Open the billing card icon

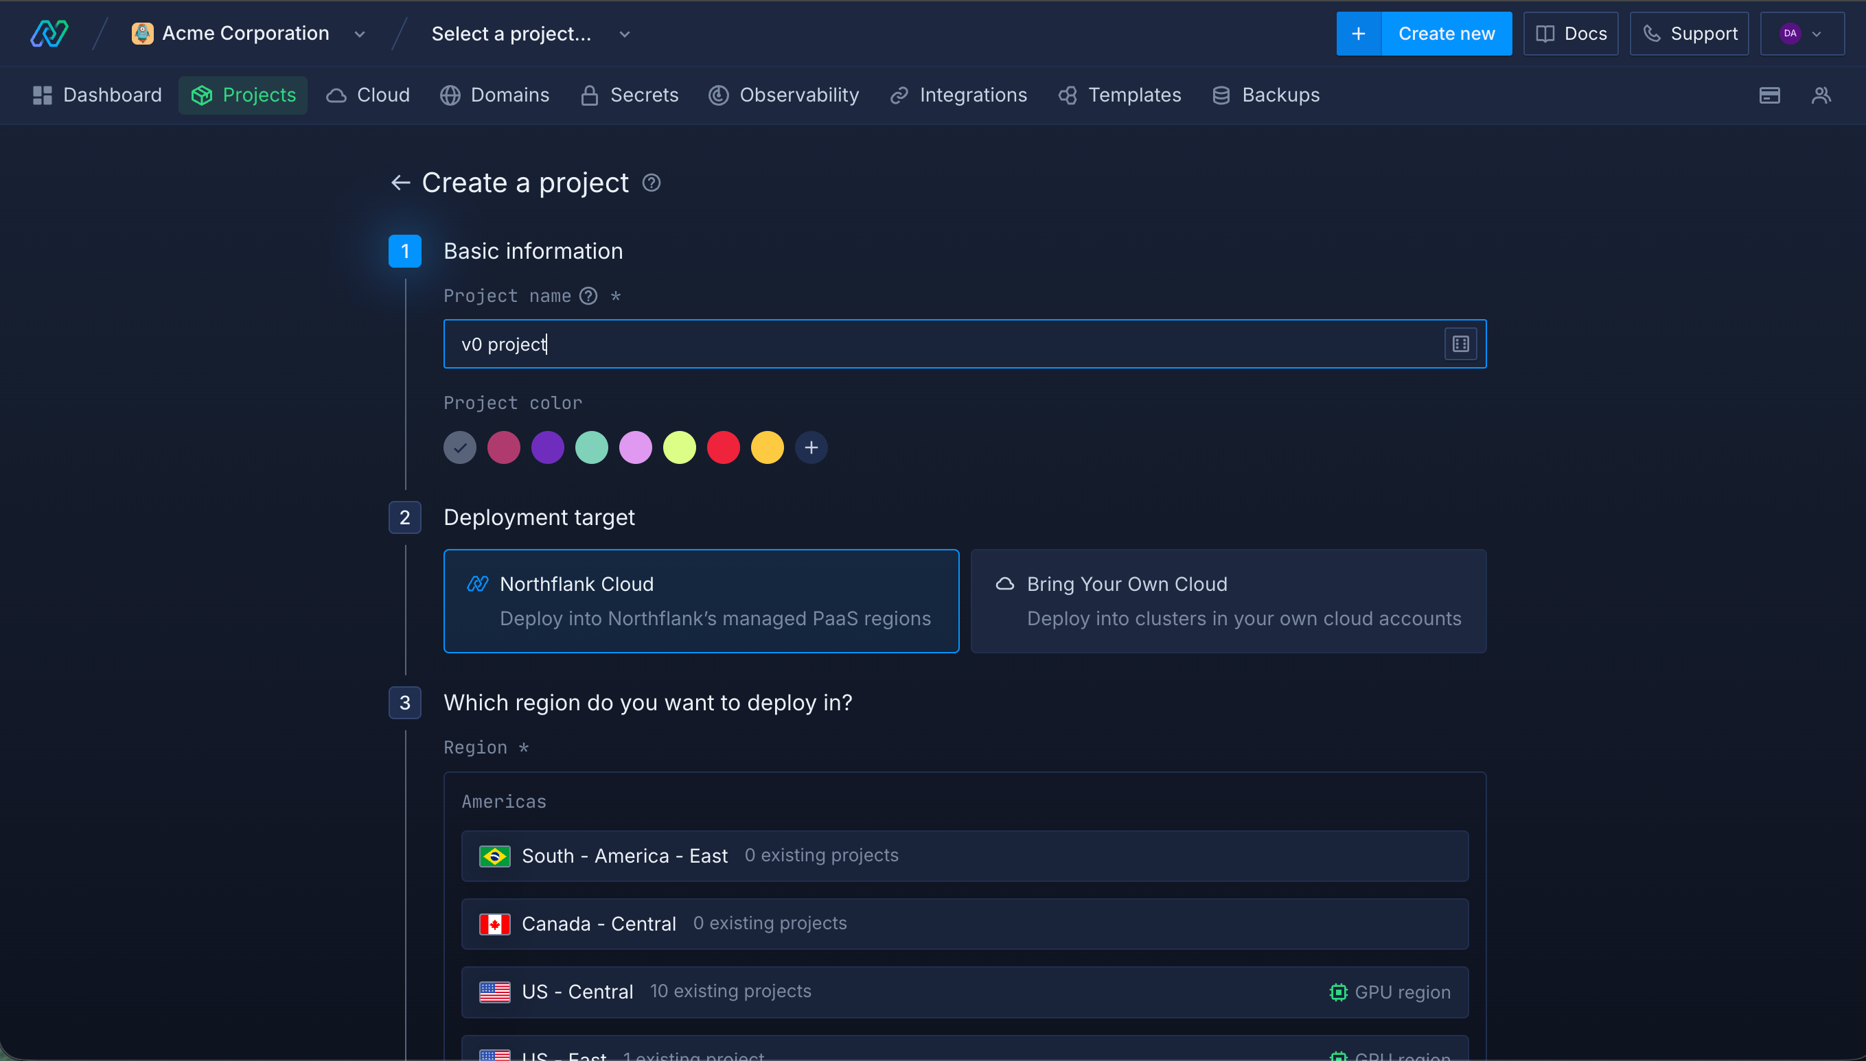pyautogui.click(x=1769, y=95)
